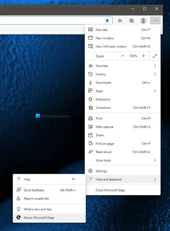Choose Close Microsoft Edge
Screen dimensions: 170x231
click(x=123, y=190)
